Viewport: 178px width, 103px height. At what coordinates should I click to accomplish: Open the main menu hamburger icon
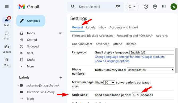tap(7, 7)
